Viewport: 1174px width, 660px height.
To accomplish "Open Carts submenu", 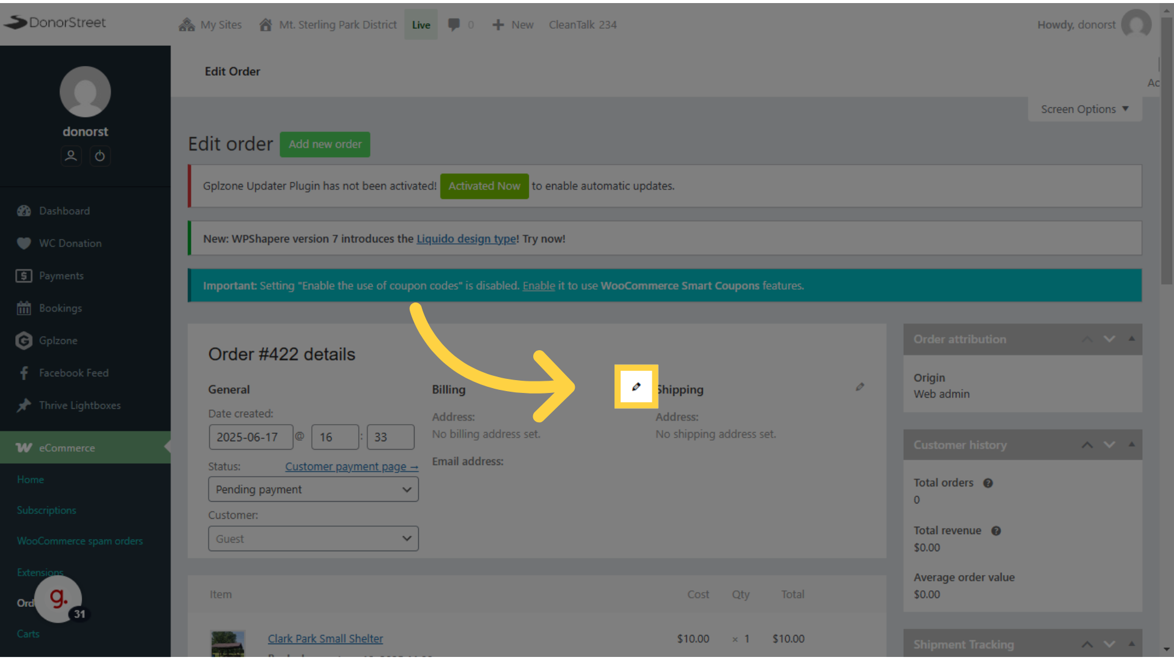I will click(x=28, y=634).
